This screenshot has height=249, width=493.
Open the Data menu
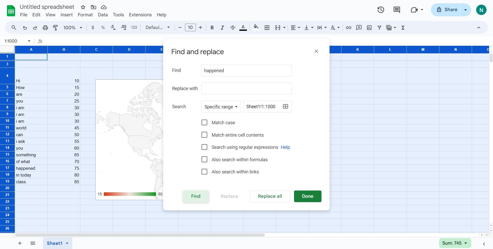click(x=103, y=15)
